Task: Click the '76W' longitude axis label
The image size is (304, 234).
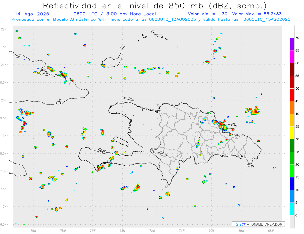Action: [33, 230]
